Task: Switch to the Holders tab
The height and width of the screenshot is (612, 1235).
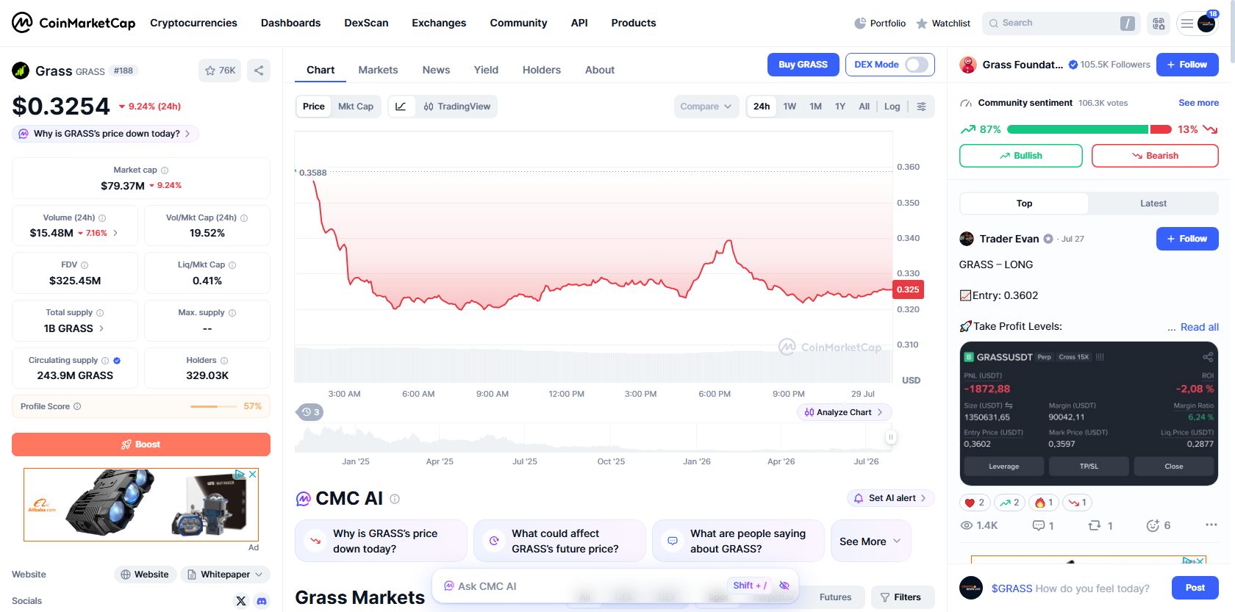Action: 542,70
